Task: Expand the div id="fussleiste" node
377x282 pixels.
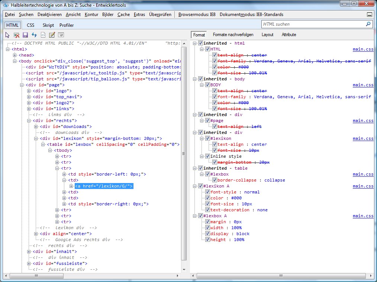Action: pos(29,263)
